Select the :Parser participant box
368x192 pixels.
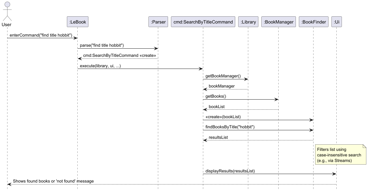(158, 22)
